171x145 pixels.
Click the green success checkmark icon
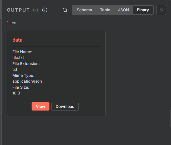pos(36,10)
